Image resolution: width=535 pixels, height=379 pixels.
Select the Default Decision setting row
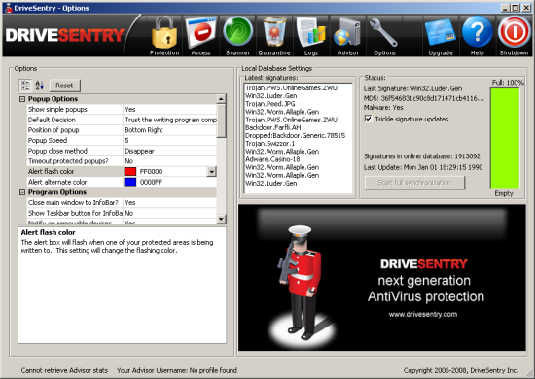tap(122, 120)
